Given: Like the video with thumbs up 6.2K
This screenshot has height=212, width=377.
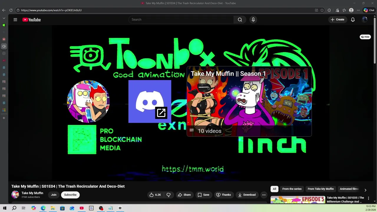Looking at the screenshot, I should coord(155,195).
